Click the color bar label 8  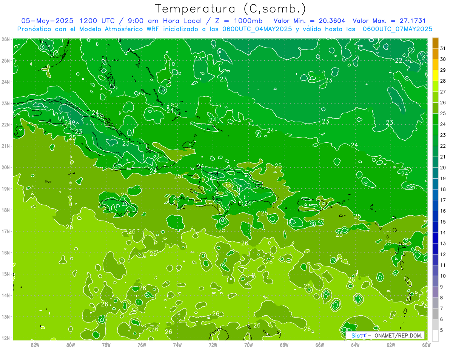pyautogui.click(x=442, y=298)
